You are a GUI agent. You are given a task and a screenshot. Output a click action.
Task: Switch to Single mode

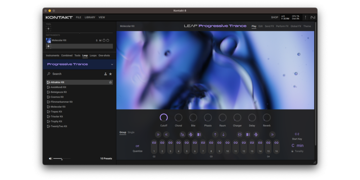point(131,132)
